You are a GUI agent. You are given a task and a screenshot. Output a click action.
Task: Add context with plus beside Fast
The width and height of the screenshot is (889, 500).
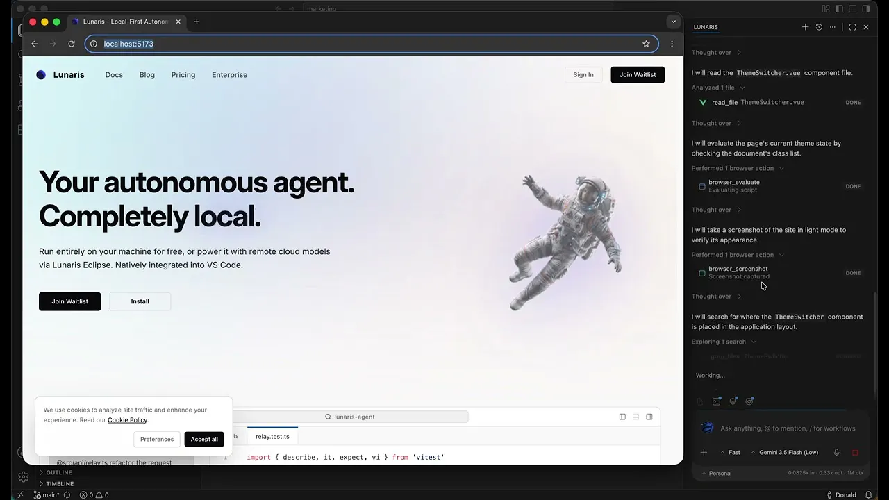[x=704, y=452]
